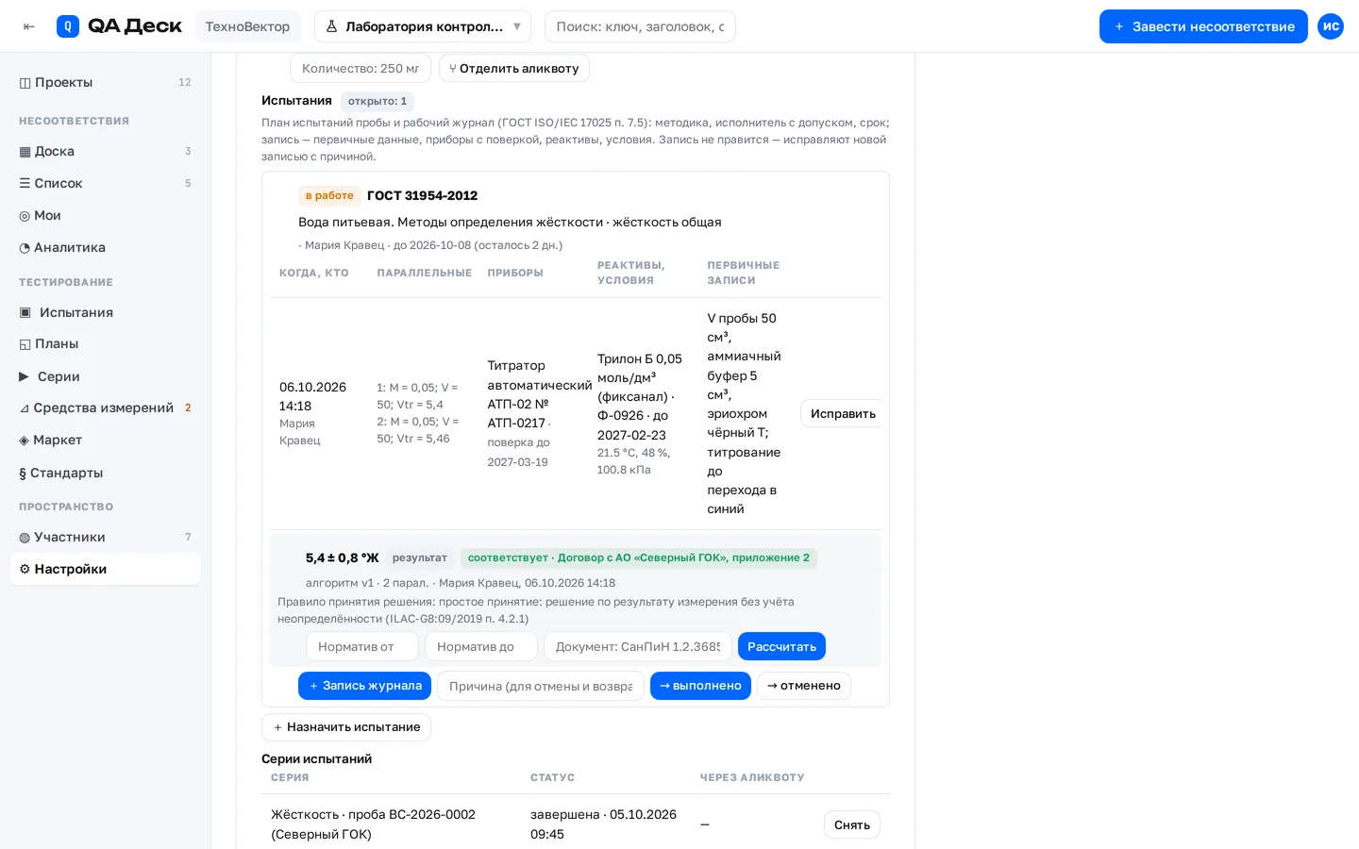Image resolution: width=1359 pixels, height=849 pixels.
Task: Click the соответствует conformity badge
Action: [639, 558]
